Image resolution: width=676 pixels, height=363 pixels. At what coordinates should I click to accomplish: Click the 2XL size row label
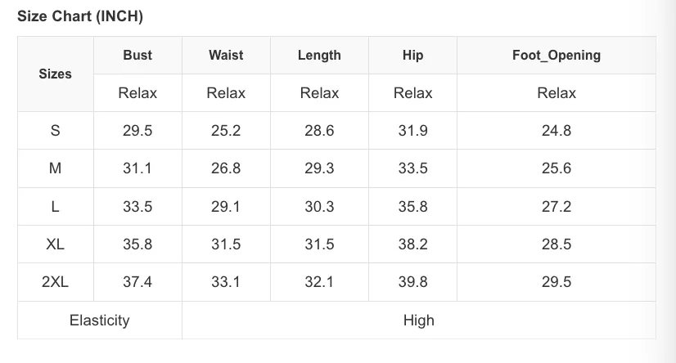55,282
